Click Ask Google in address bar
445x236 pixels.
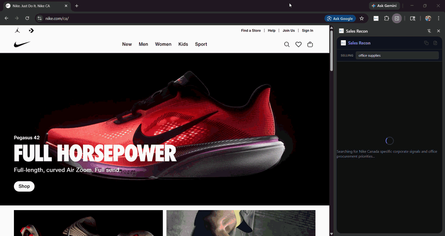click(x=340, y=19)
